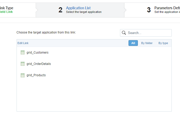Choose grid_OrderDetails as target application
Image resolution: width=180 pixels, height=118 pixels.
coord(39,64)
